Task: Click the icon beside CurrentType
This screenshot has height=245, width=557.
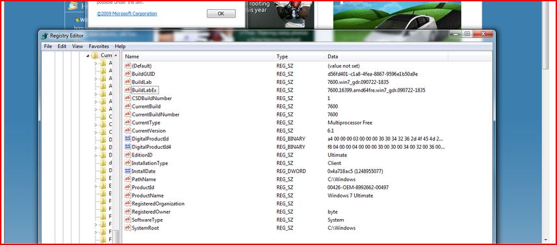Action: coord(128,122)
